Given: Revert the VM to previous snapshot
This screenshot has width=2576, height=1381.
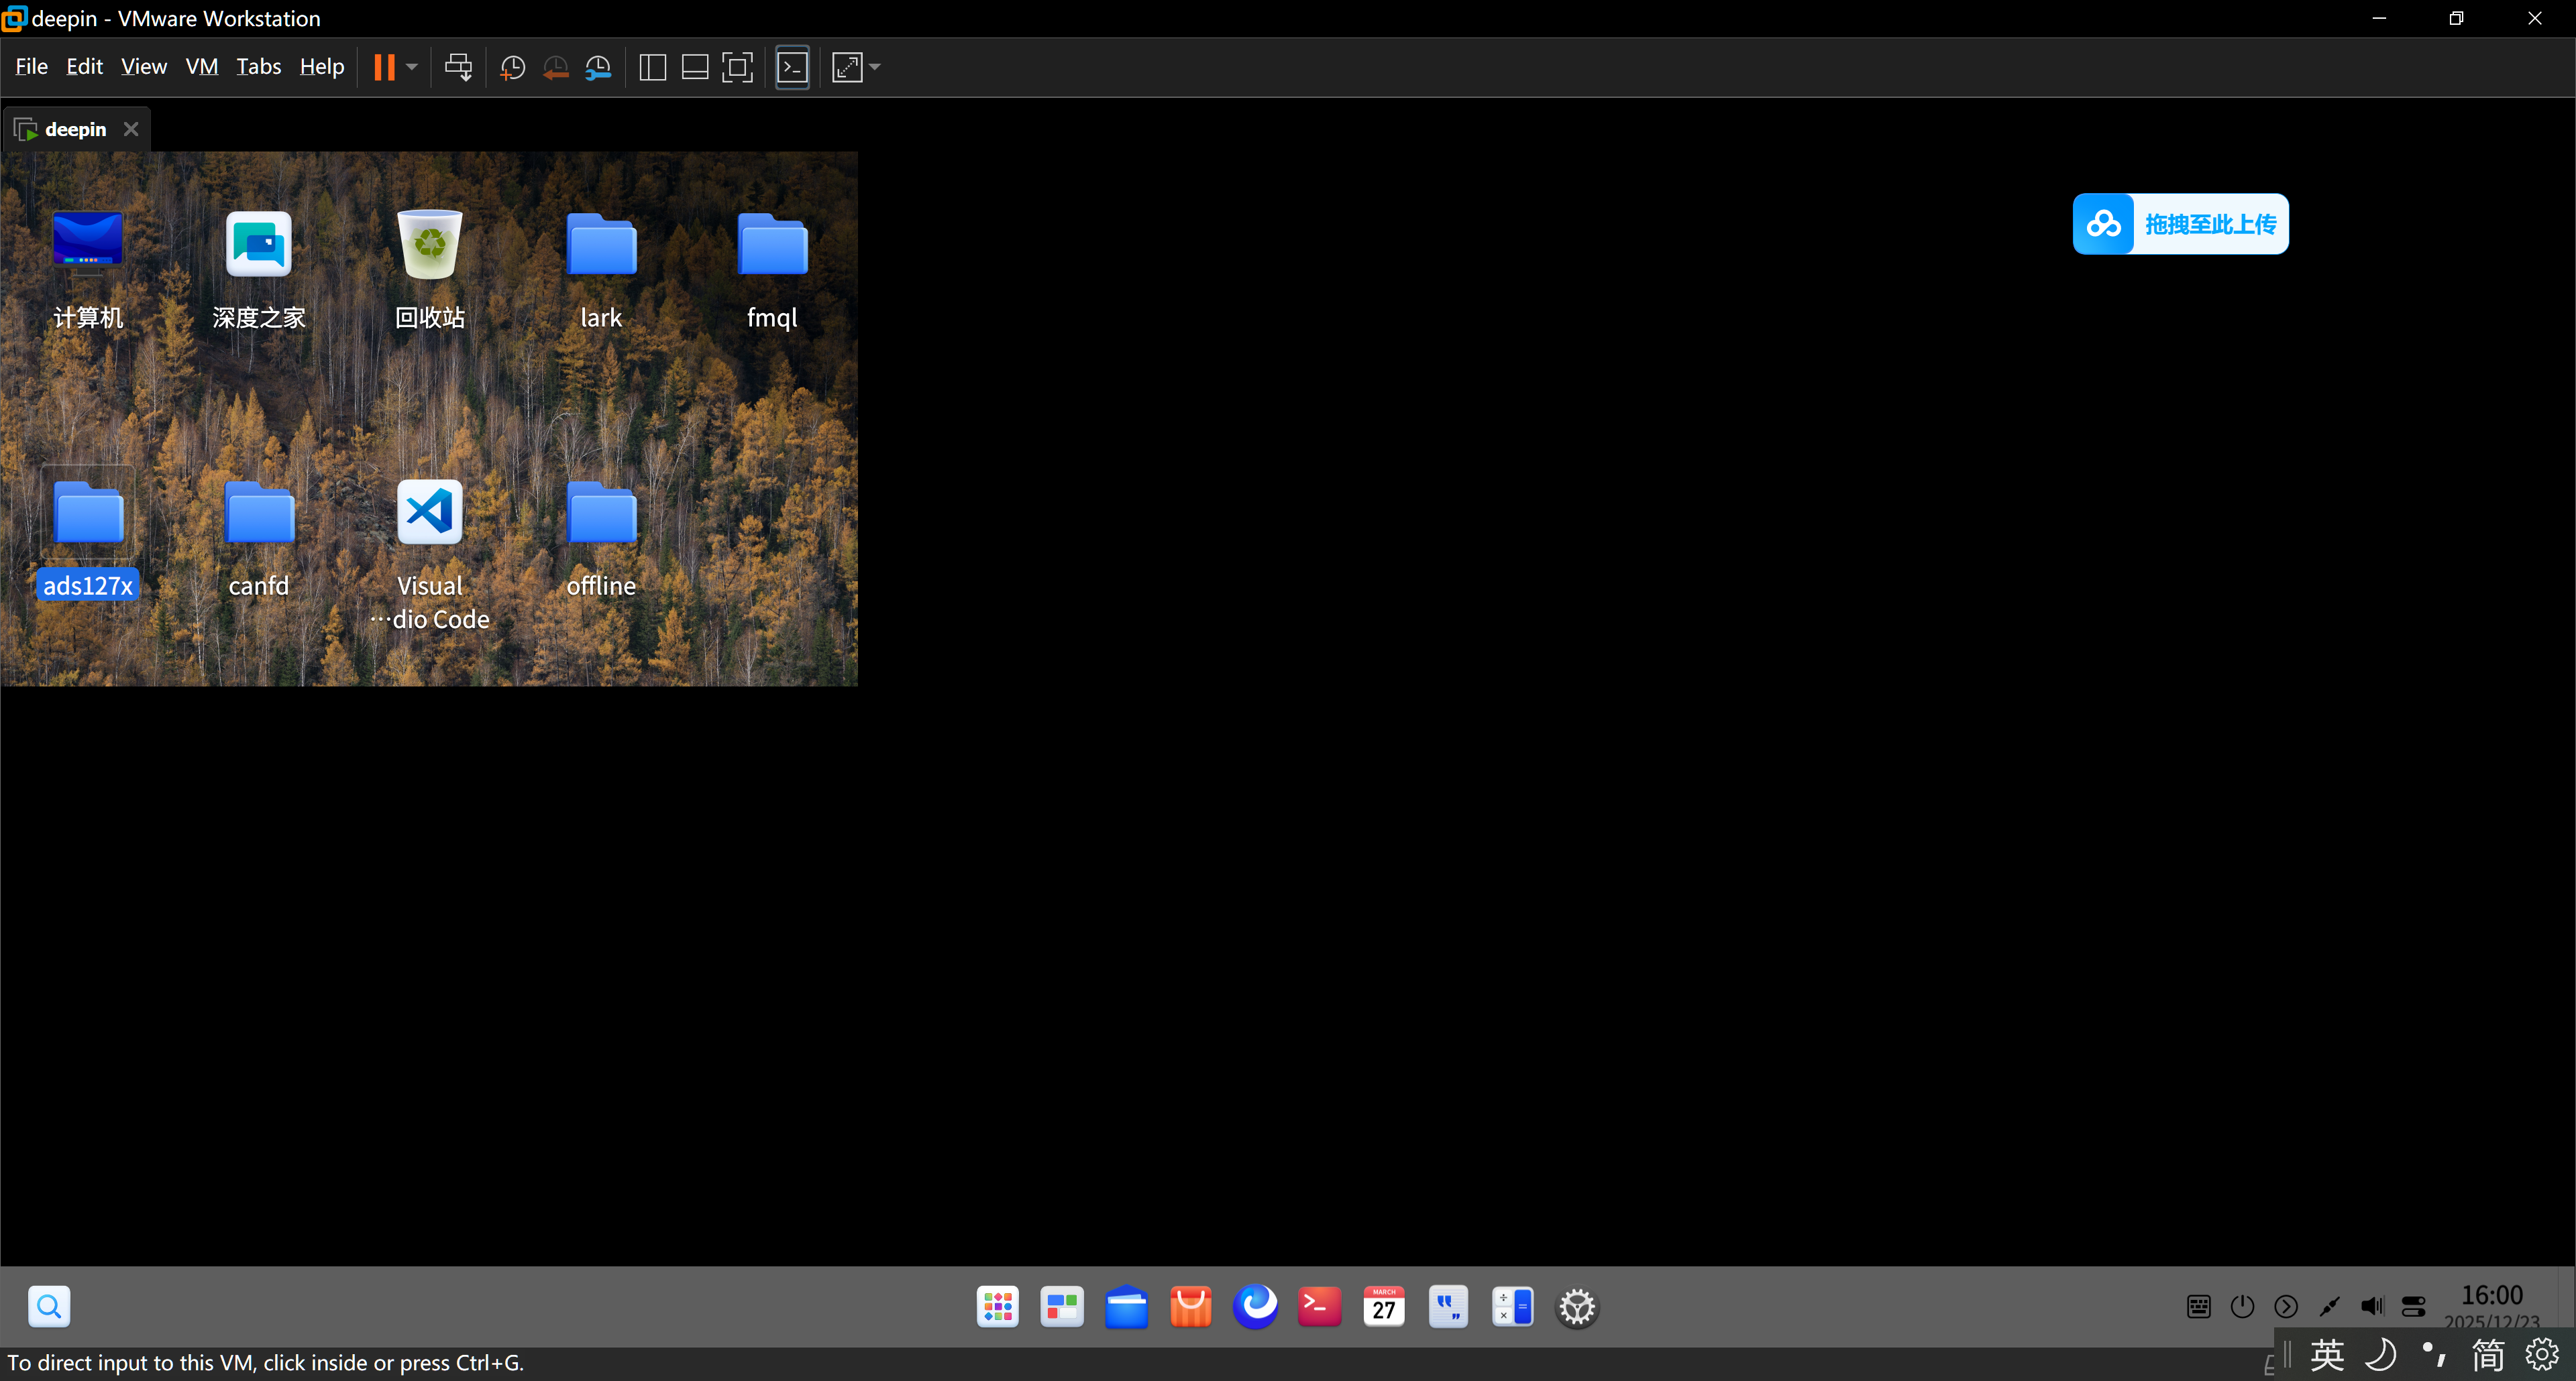Looking at the screenshot, I should coord(556,67).
